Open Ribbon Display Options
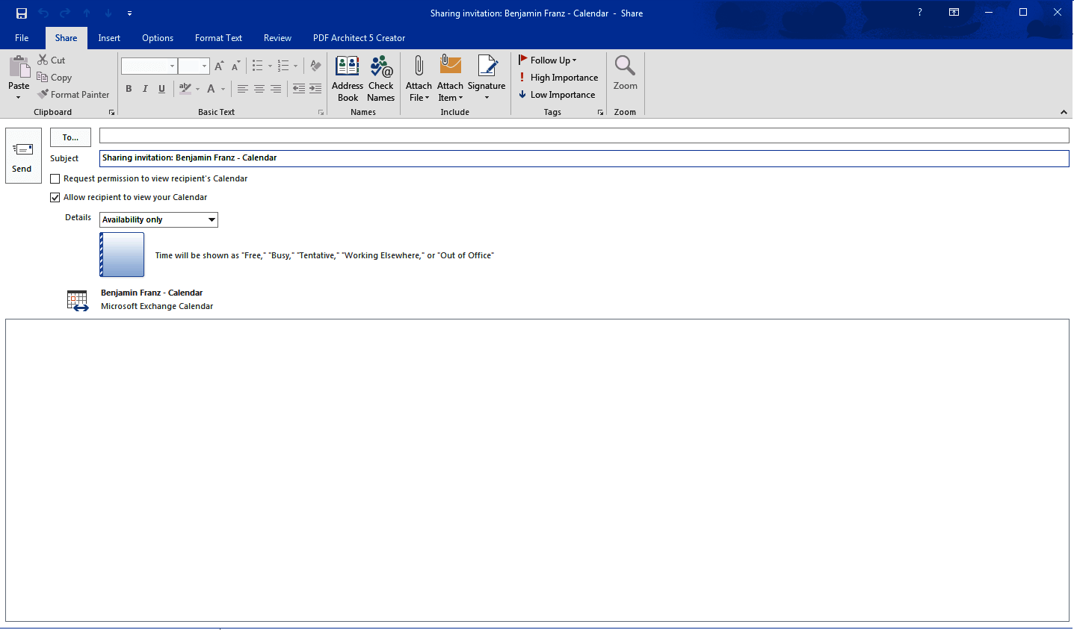 [954, 13]
